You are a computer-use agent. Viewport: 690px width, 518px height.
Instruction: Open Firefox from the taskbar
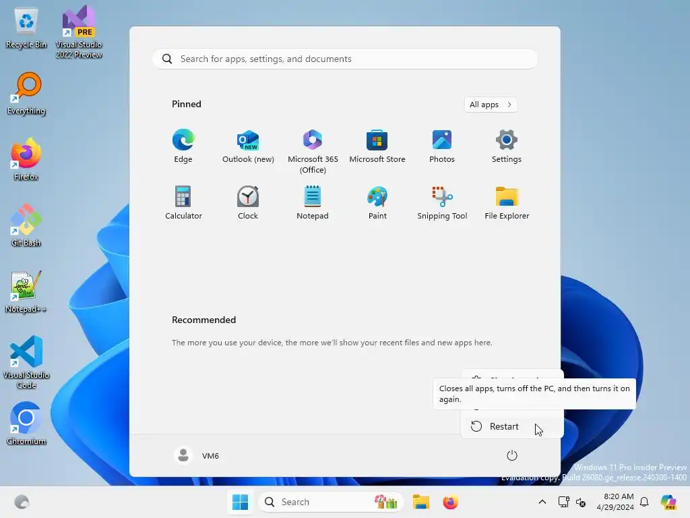pos(451,502)
